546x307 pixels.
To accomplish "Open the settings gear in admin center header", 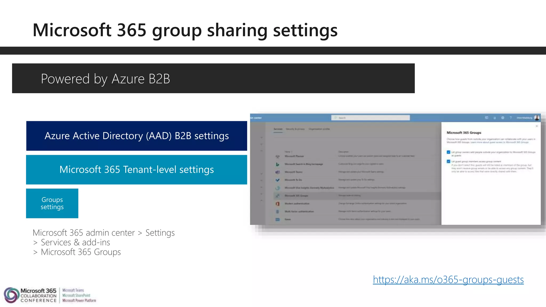I will (x=503, y=118).
